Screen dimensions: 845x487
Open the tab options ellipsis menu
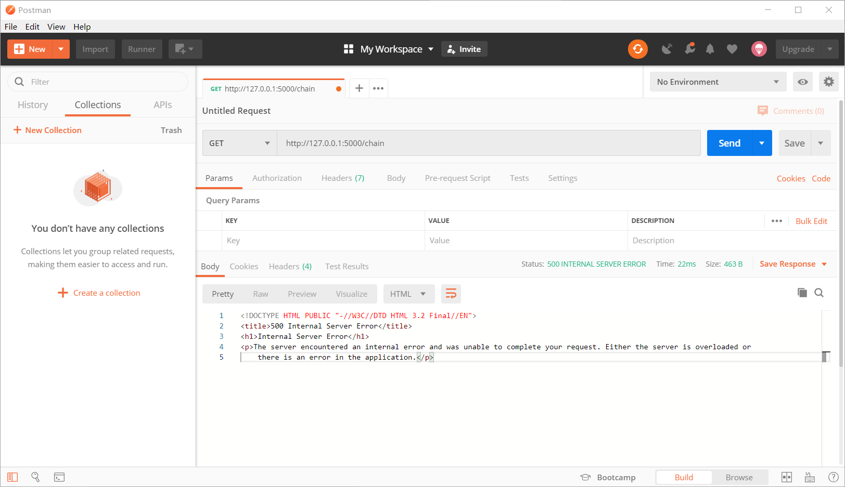(378, 88)
